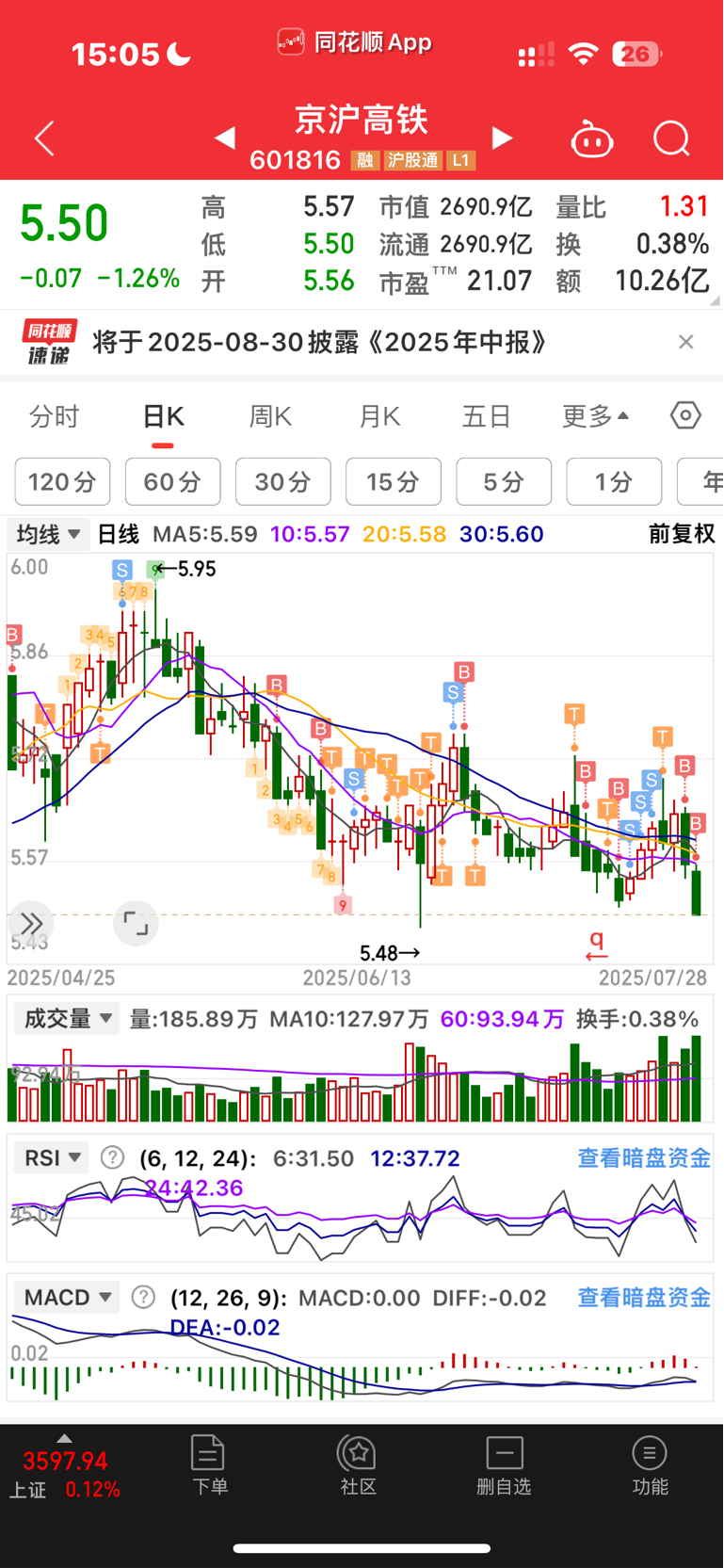Open 查看暗盘资金 link in MACD panel
Screen dimensions: 724x1568
point(644,1297)
